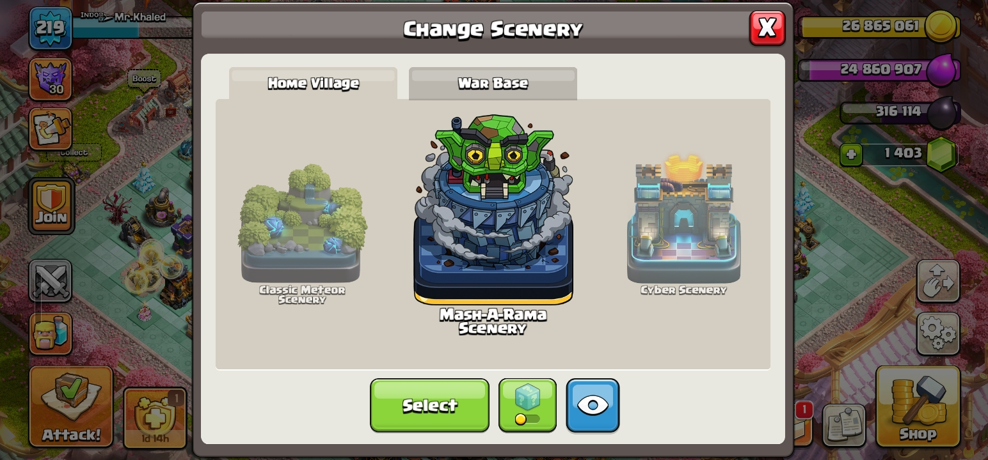Choose the Cyber Scenery thumbnail
The image size is (988, 460).
coord(683,225)
